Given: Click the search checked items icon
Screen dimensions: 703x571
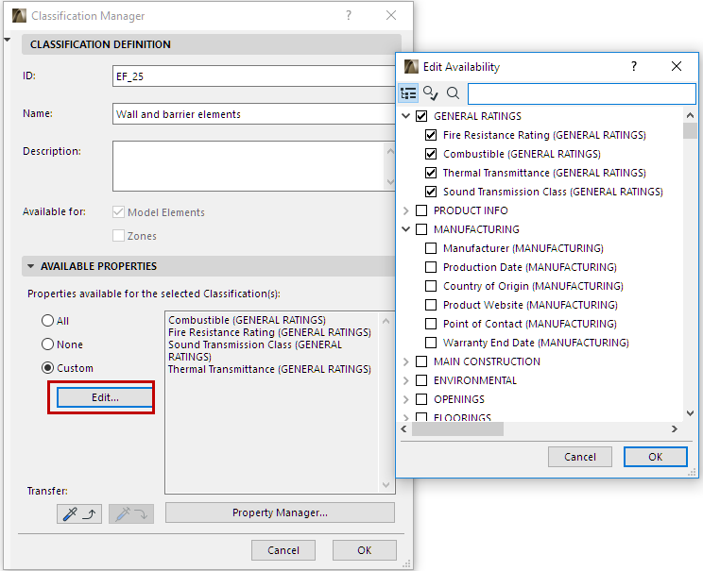Looking at the screenshot, I should coord(431,93).
